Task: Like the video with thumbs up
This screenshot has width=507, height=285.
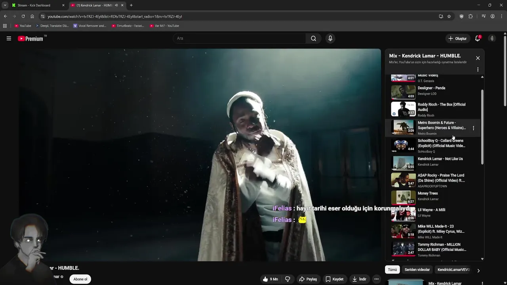Action: point(271,279)
